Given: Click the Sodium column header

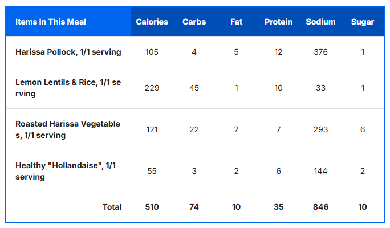Looking at the screenshot, I should [x=320, y=22].
